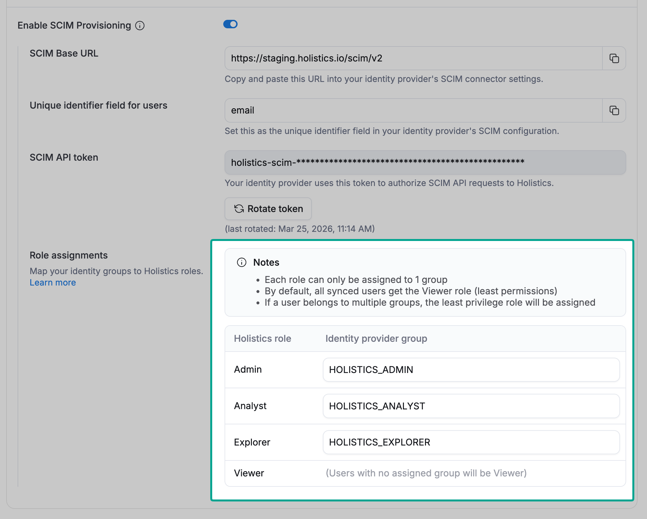
Task: Copy the SCIM Base URL using its copy icon
Action: (614, 58)
